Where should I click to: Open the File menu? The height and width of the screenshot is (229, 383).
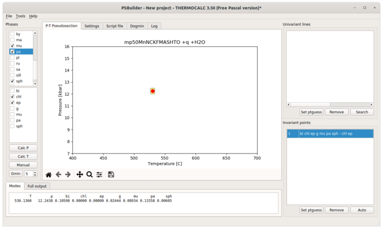click(9, 16)
